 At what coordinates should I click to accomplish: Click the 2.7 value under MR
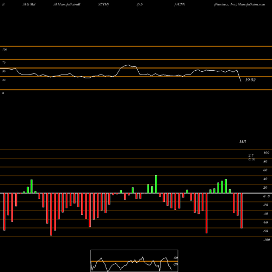(x=251, y=156)
